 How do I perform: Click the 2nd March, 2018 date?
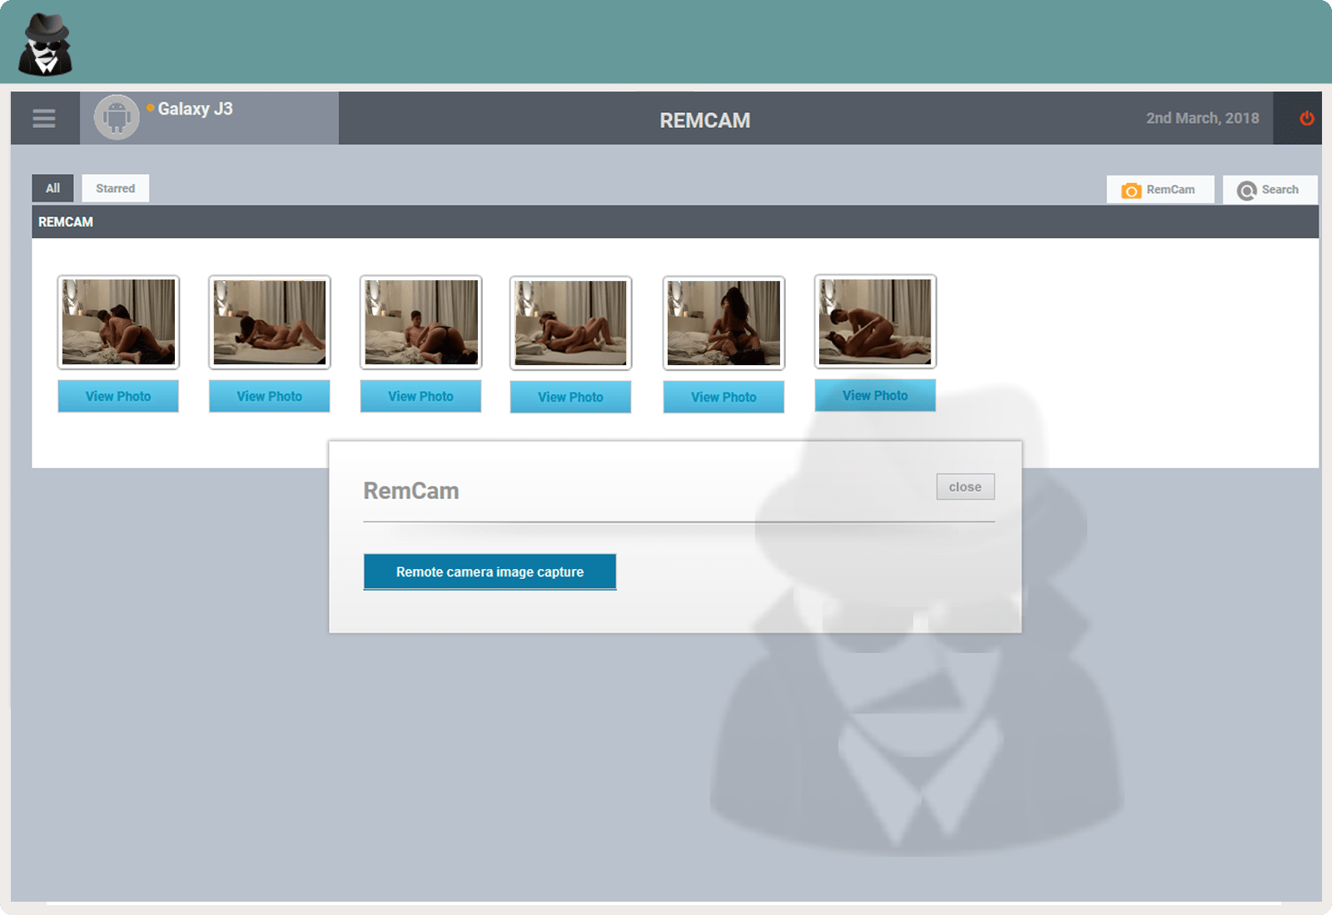pyautogui.click(x=1202, y=118)
